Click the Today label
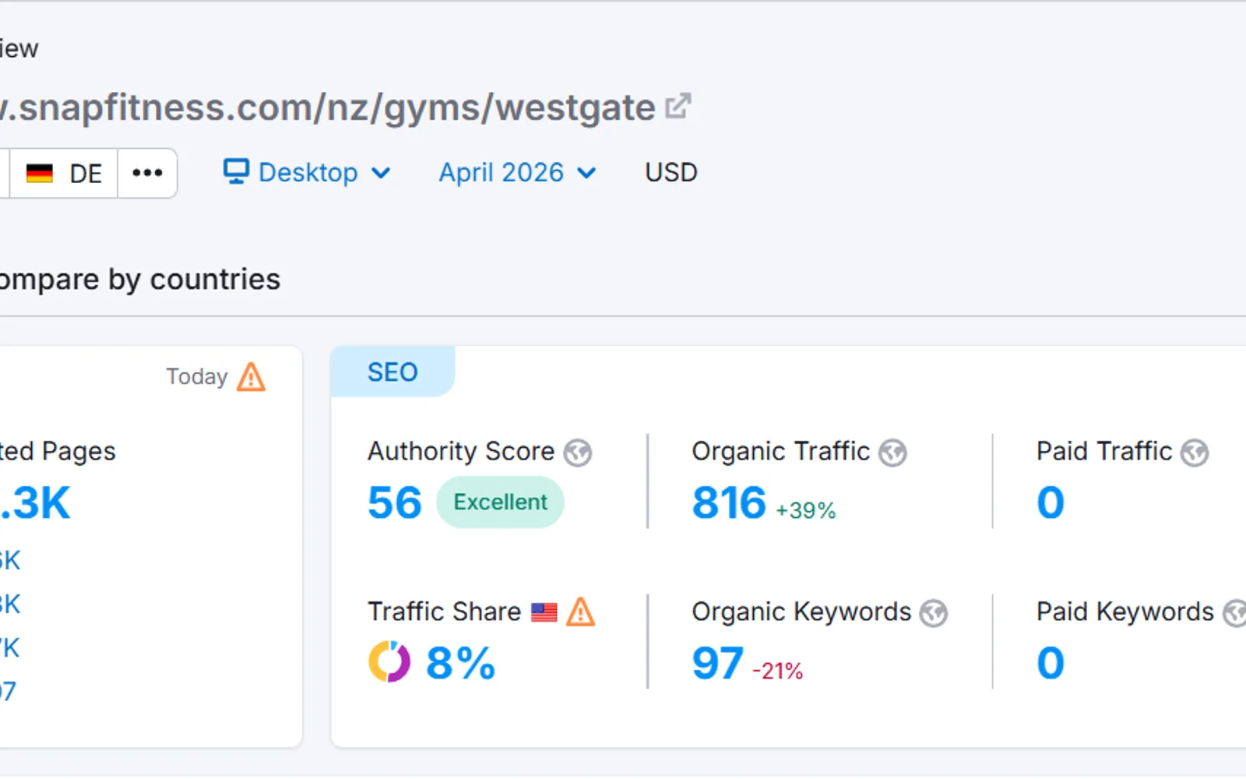The width and height of the screenshot is (1246, 779). [x=197, y=377]
